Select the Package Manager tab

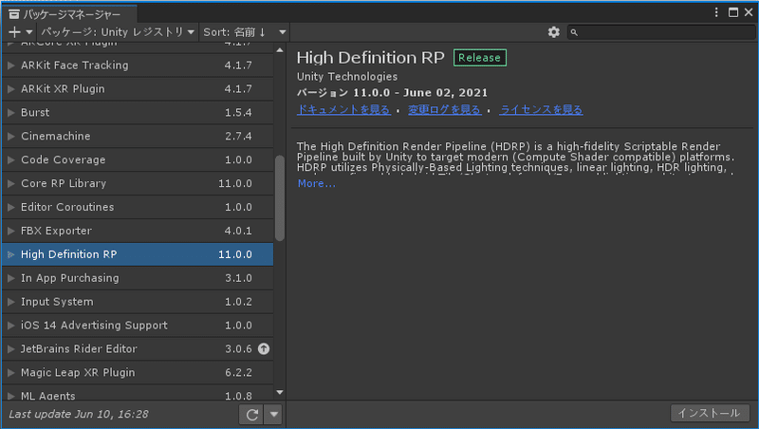pyautogui.click(x=69, y=14)
